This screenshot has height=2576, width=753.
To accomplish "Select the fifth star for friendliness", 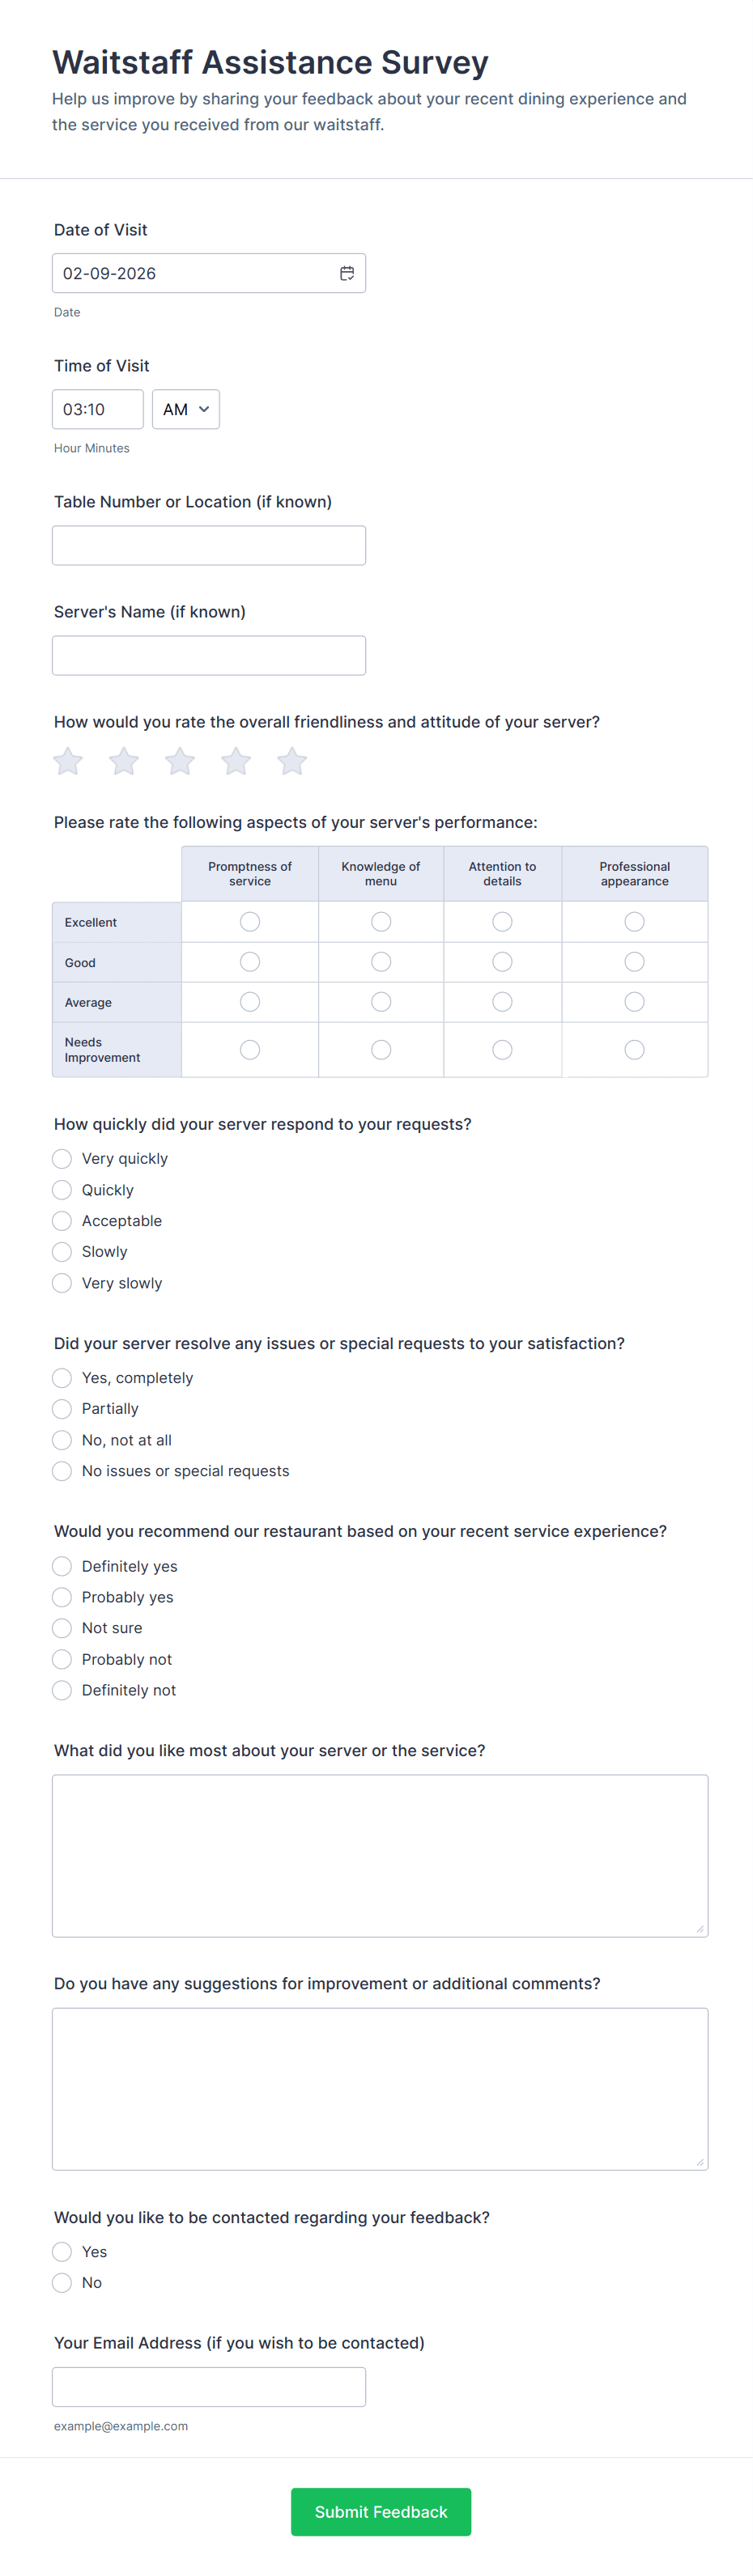I will [292, 761].
